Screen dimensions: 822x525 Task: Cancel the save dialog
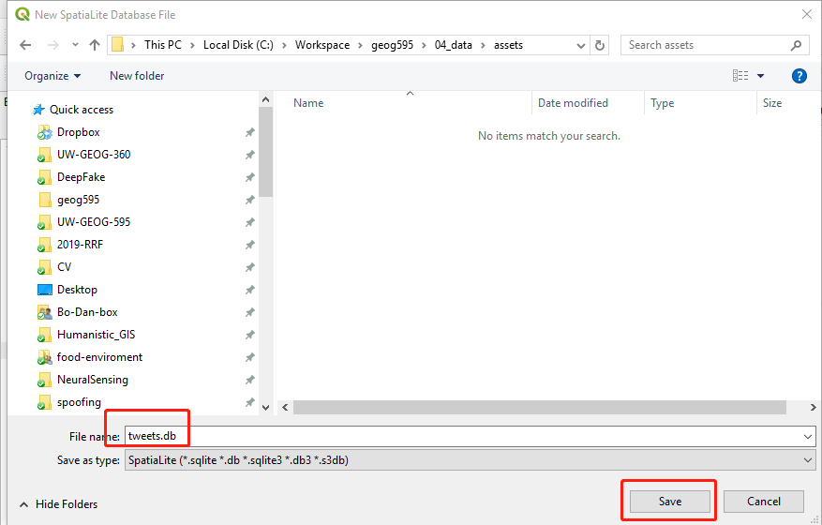pos(764,502)
